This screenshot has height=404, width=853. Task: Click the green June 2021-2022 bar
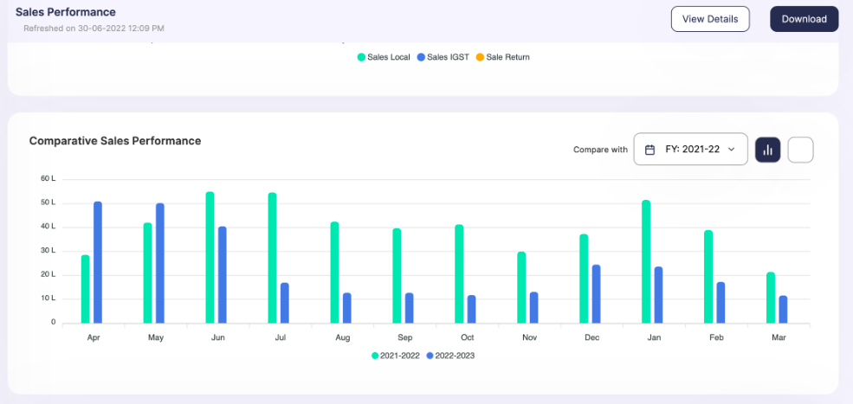210,258
